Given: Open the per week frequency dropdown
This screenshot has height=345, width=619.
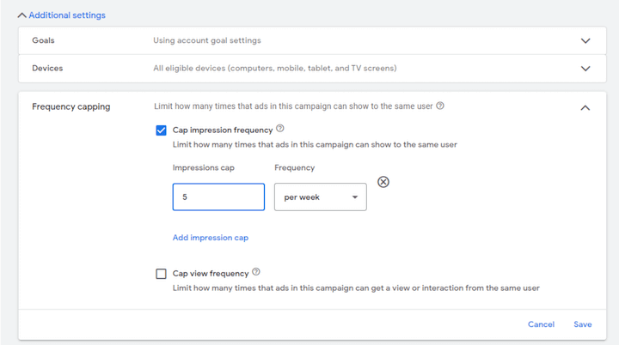Looking at the screenshot, I should 320,197.
